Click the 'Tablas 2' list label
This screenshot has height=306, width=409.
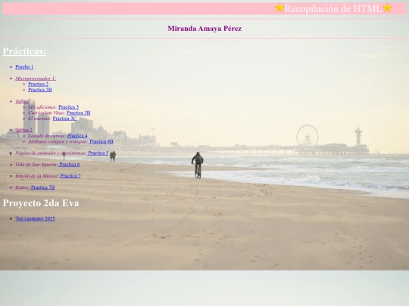pos(23,130)
